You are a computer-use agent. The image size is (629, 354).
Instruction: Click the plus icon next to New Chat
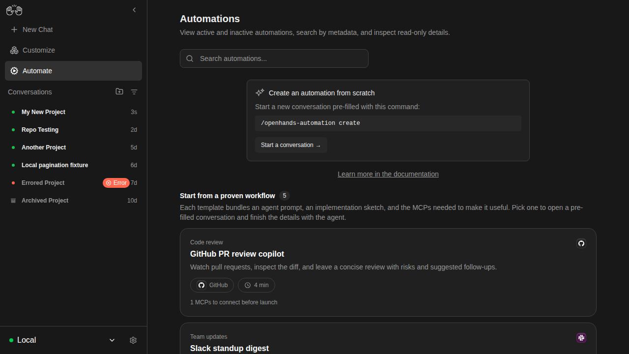tap(14, 29)
